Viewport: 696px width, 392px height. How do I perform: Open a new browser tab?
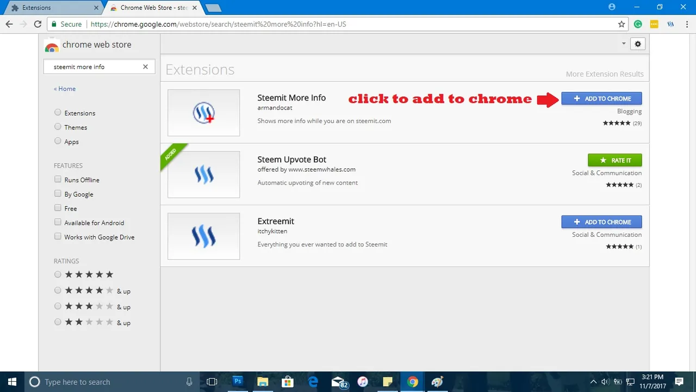[x=213, y=8]
